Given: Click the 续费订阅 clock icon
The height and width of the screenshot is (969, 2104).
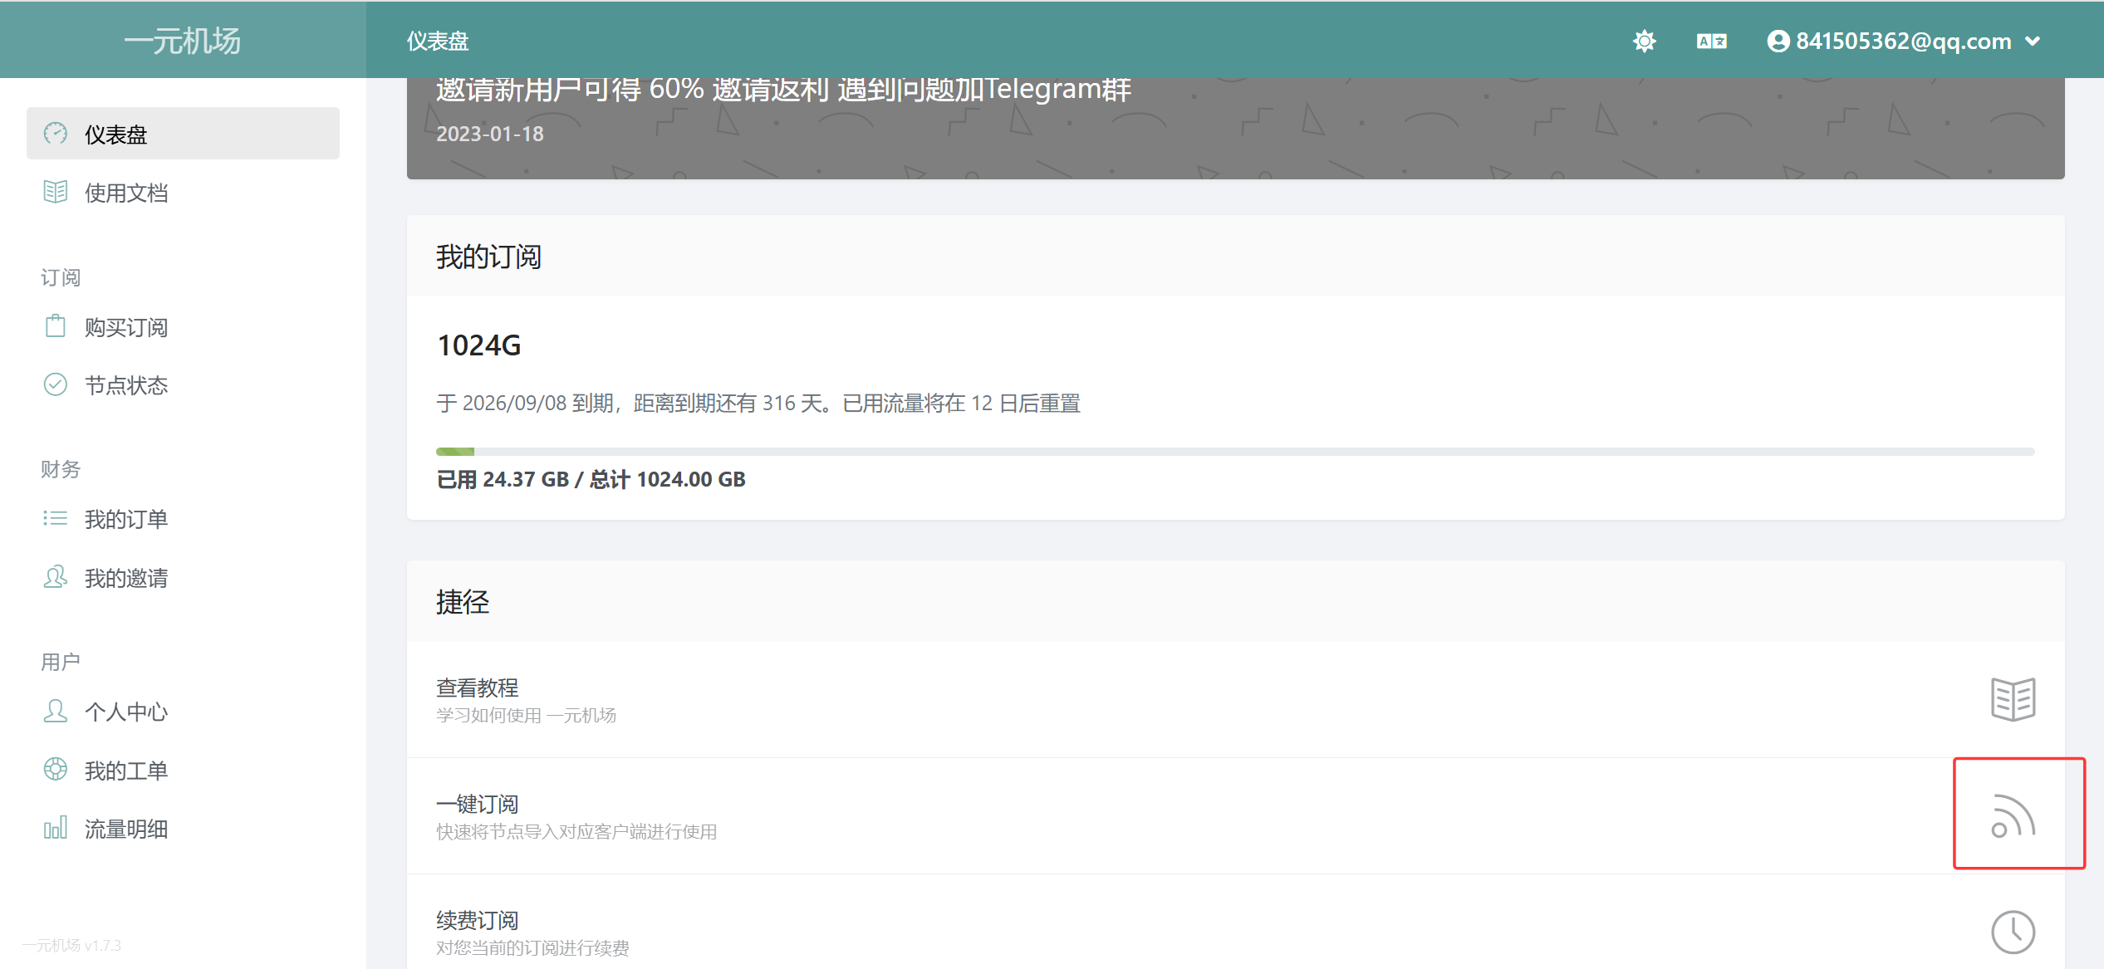Looking at the screenshot, I should 2013,932.
